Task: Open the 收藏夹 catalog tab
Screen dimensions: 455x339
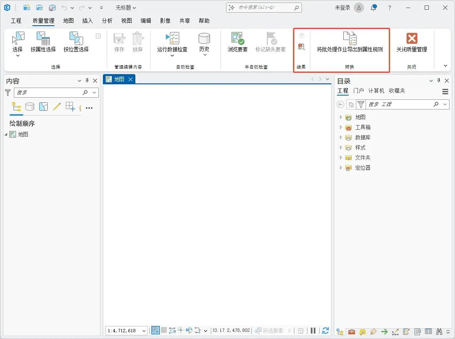Action: coord(397,91)
